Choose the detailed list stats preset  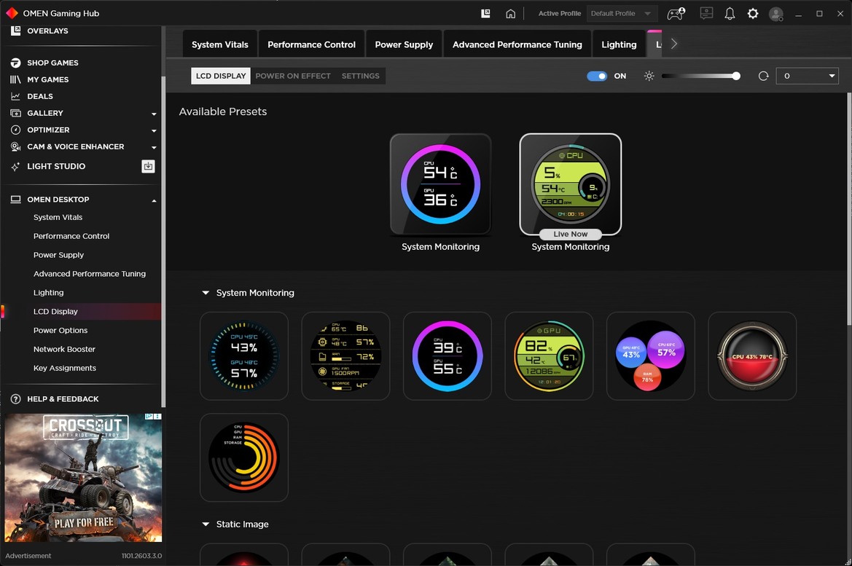click(345, 355)
